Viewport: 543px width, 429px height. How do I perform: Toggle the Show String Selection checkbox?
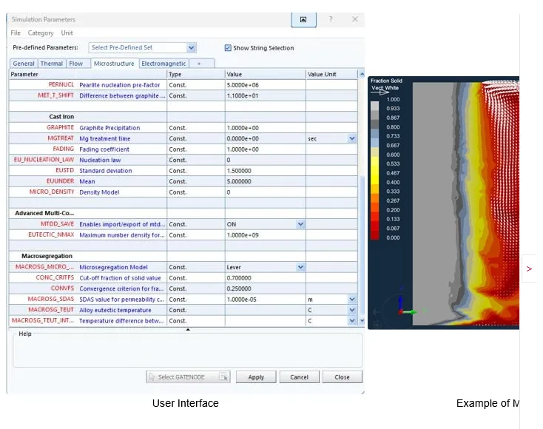click(228, 48)
